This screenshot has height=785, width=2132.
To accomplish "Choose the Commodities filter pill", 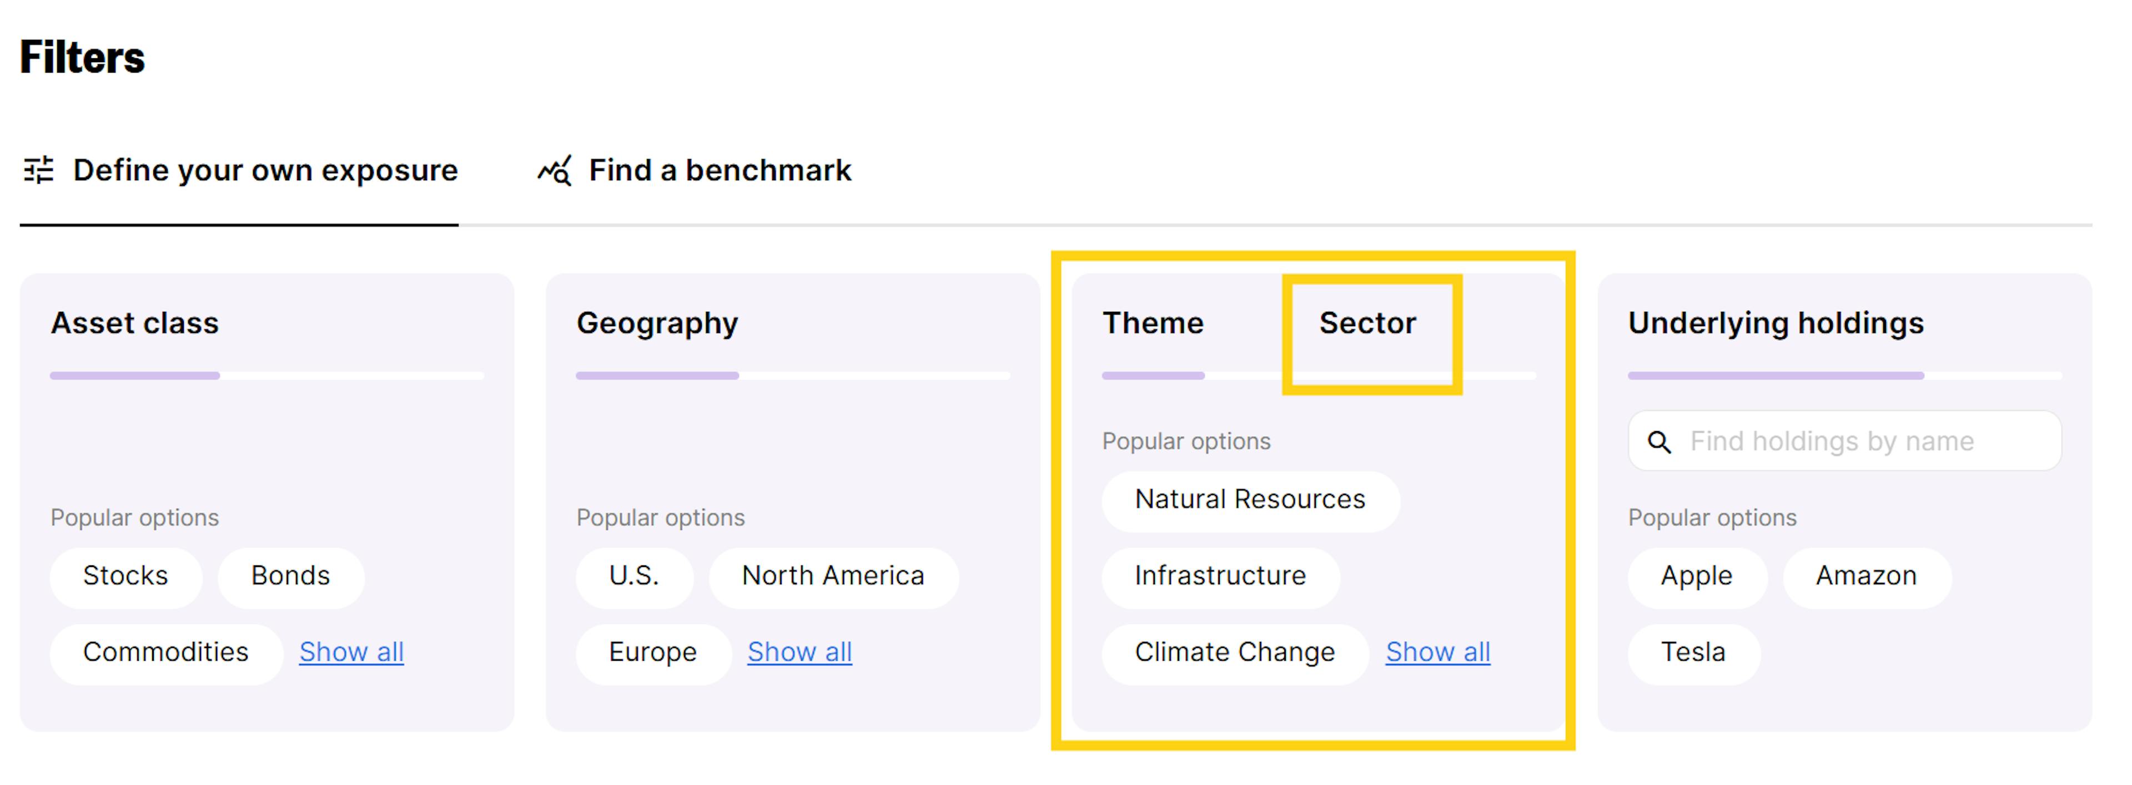I will 165,652.
